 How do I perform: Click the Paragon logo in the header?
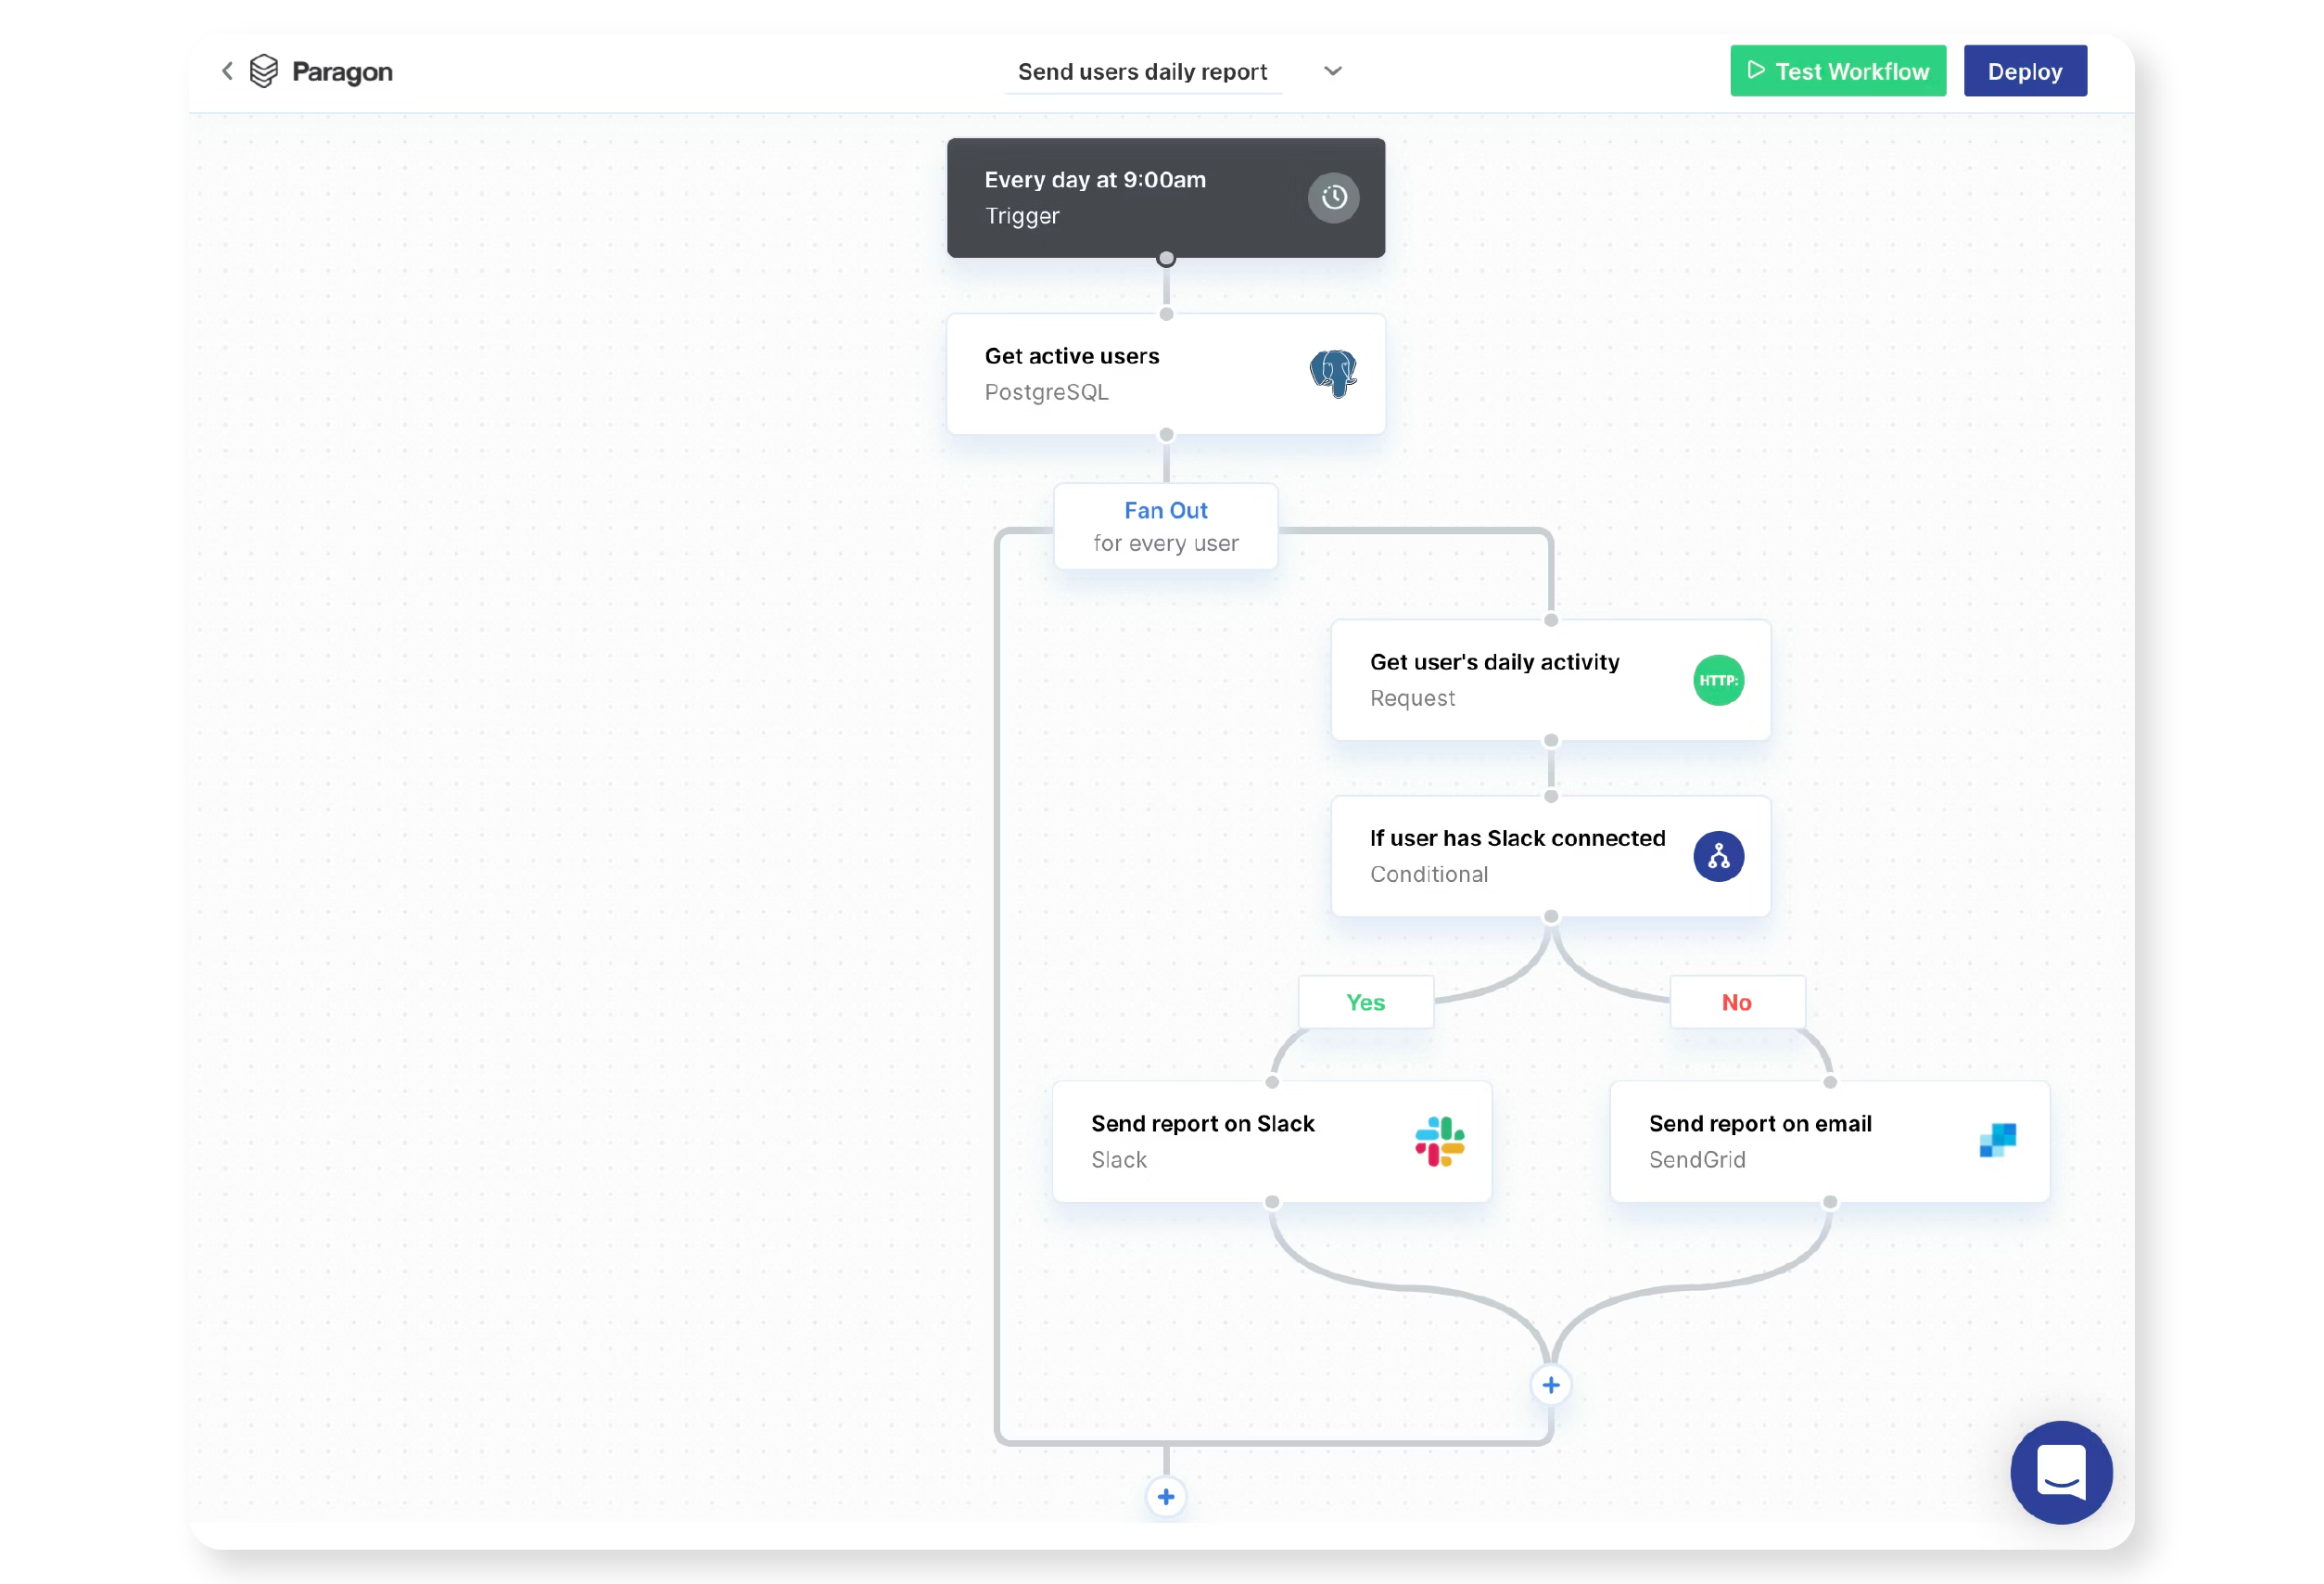pos(265,70)
